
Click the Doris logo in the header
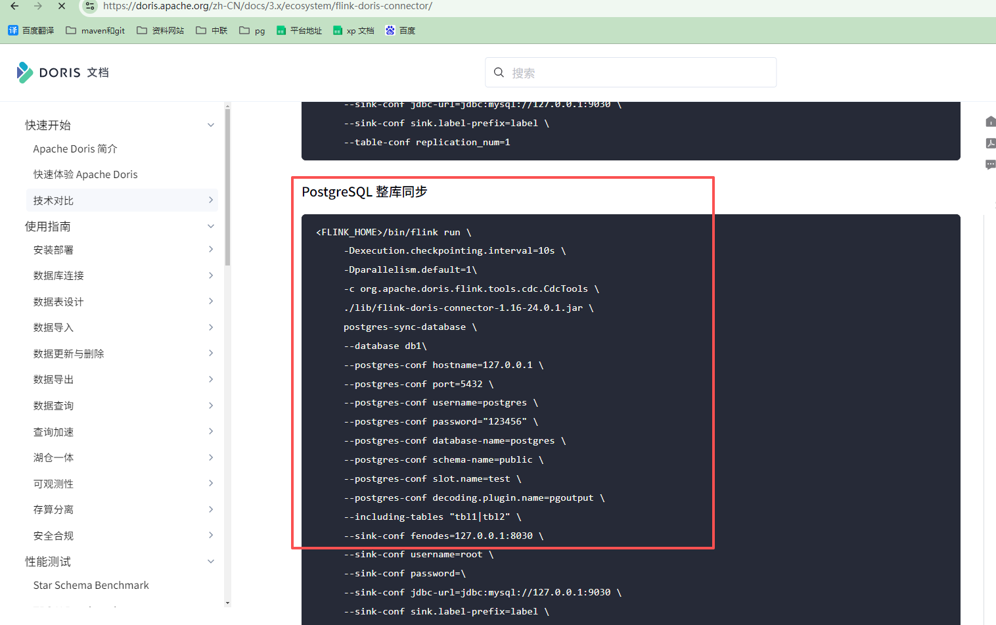(x=62, y=72)
